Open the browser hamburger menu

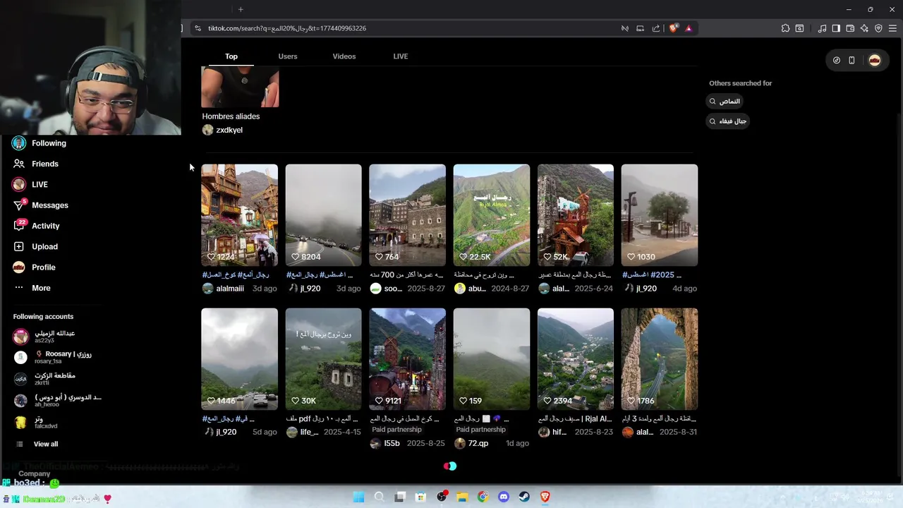click(893, 28)
